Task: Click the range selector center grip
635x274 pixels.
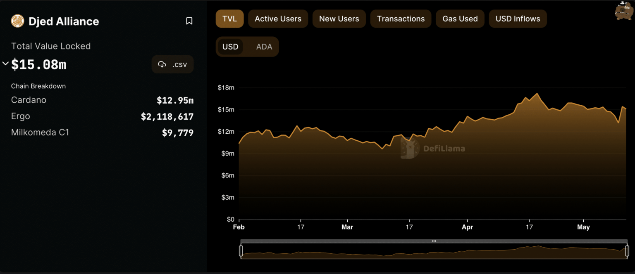Action: pos(434,241)
